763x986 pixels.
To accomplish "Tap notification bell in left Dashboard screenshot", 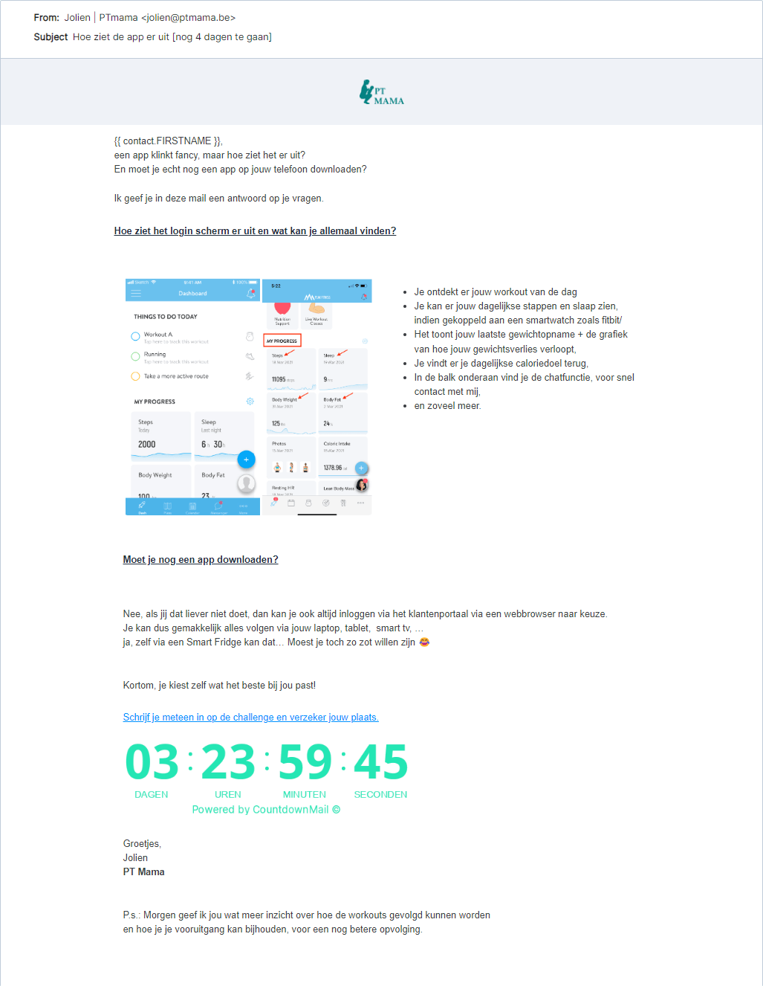I will 251,294.
